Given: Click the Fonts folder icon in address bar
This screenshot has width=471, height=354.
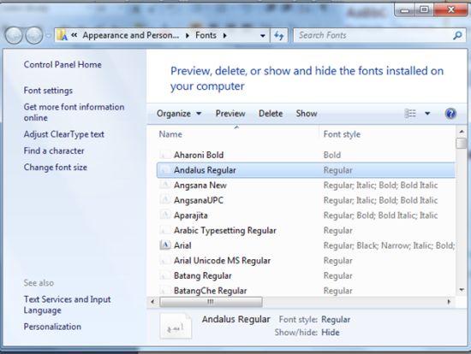Looking at the screenshot, I should click(x=62, y=35).
